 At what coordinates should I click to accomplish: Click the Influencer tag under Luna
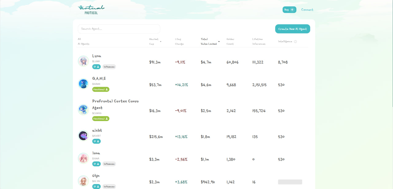click(x=109, y=67)
